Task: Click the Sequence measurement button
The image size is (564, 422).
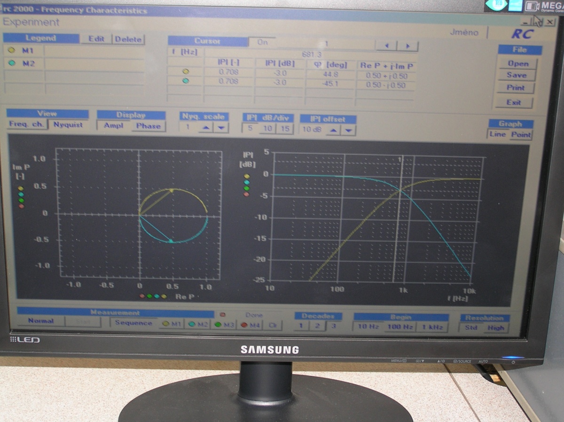Action: click(x=133, y=323)
